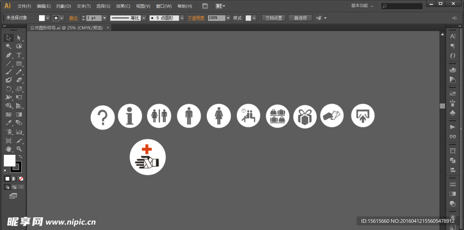
Task: Open the Align panel icon
Action: click(453, 170)
